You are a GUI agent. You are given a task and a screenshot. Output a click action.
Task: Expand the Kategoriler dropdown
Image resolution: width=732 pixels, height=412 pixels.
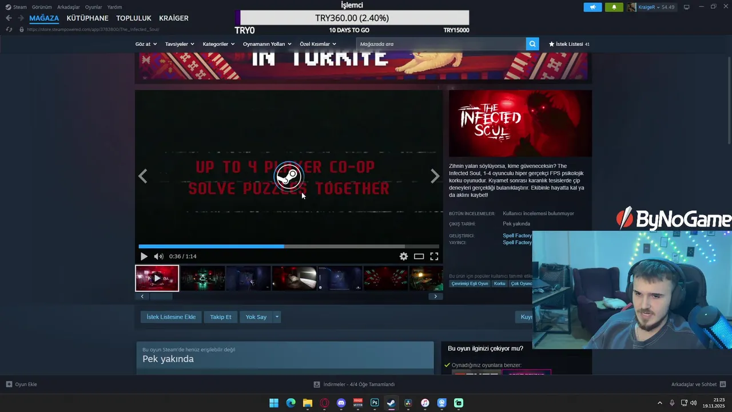pyautogui.click(x=218, y=44)
